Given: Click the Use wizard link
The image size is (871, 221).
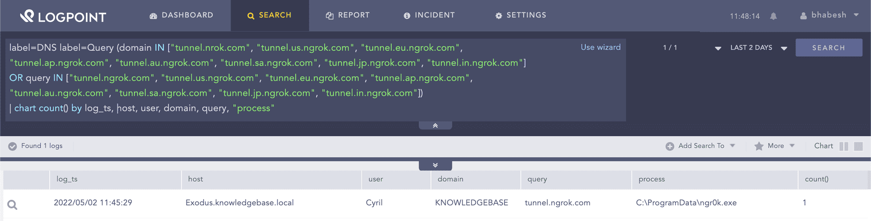Looking at the screenshot, I should pyautogui.click(x=600, y=47).
